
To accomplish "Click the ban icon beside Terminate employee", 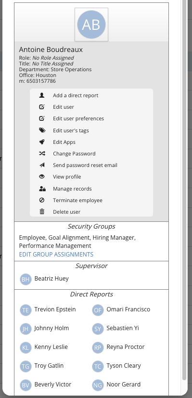I will tap(42, 200).
